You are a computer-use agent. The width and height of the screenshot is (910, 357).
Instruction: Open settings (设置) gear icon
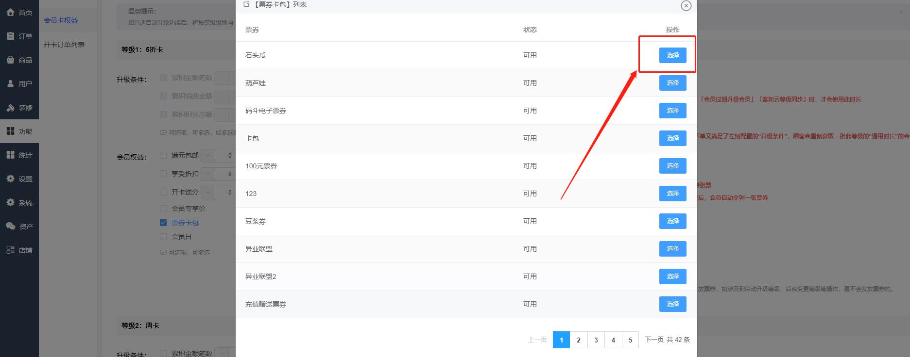tap(10, 178)
